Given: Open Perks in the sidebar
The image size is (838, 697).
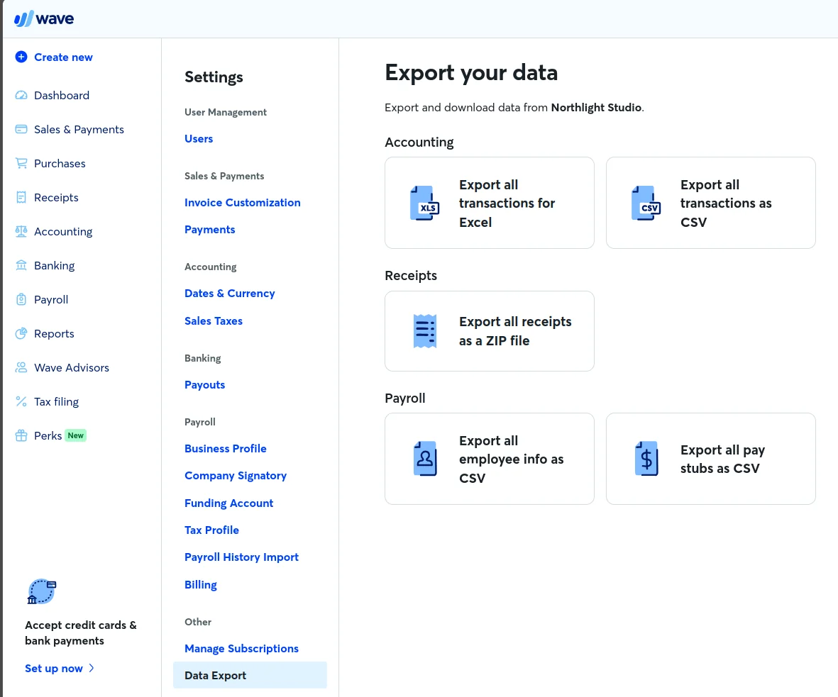Looking at the screenshot, I should click(x=48, y=436).
